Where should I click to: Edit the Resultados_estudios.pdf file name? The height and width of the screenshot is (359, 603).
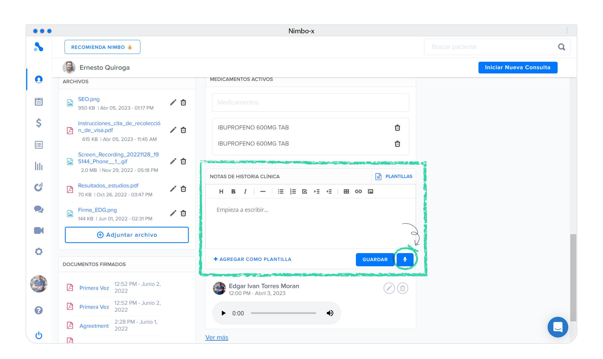click(x=173, y=189)
